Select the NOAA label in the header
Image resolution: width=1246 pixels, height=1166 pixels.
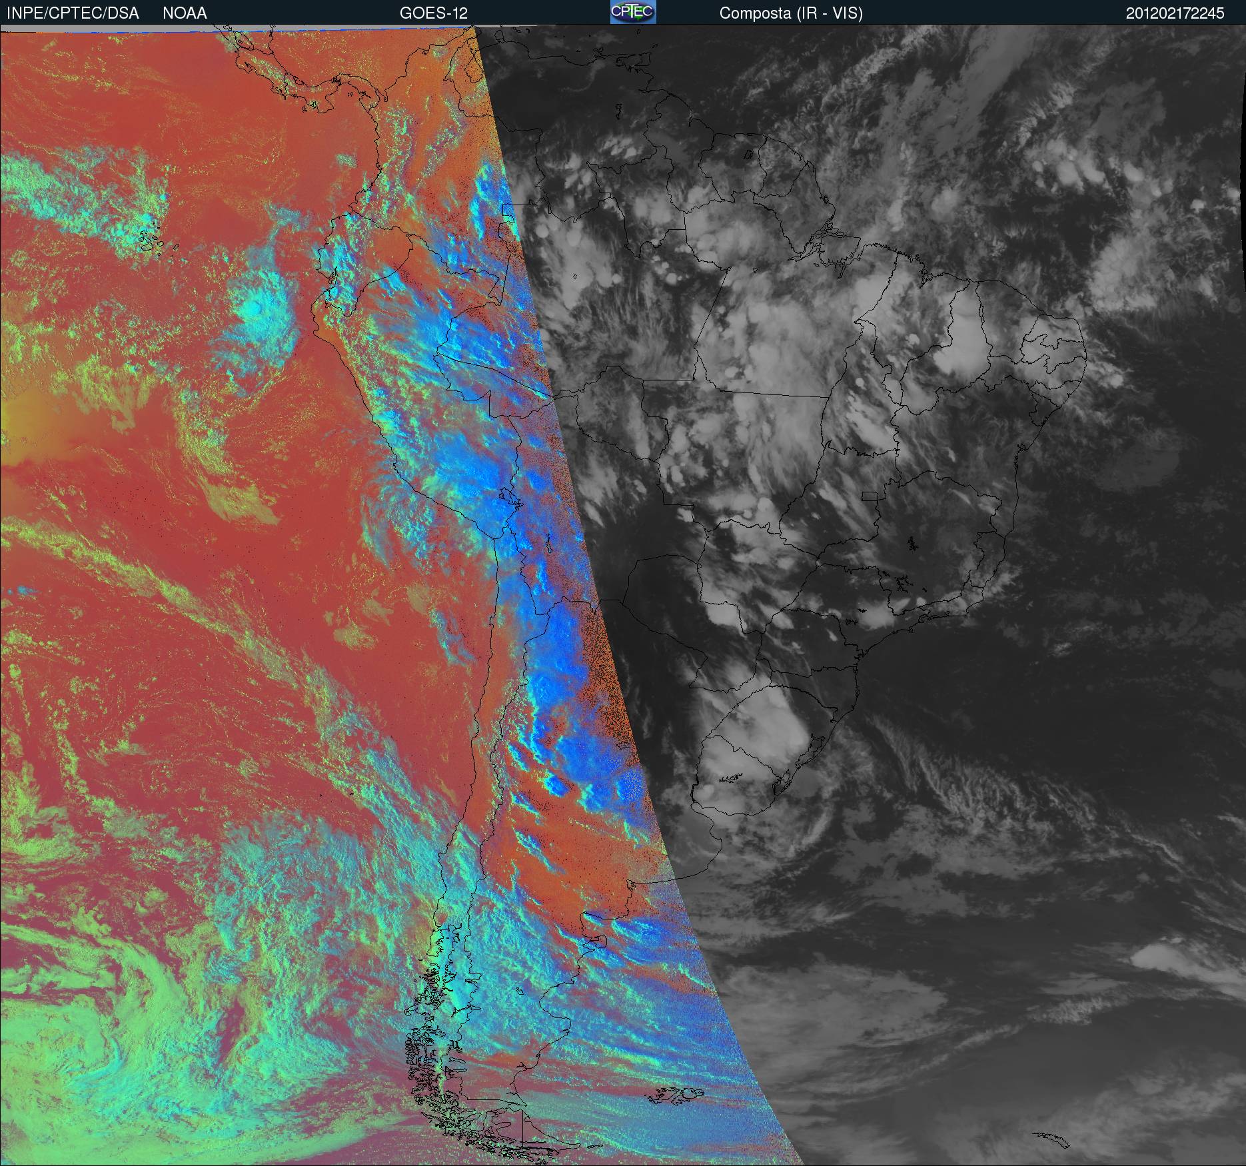pyautogui.click(x=185, y=13)
